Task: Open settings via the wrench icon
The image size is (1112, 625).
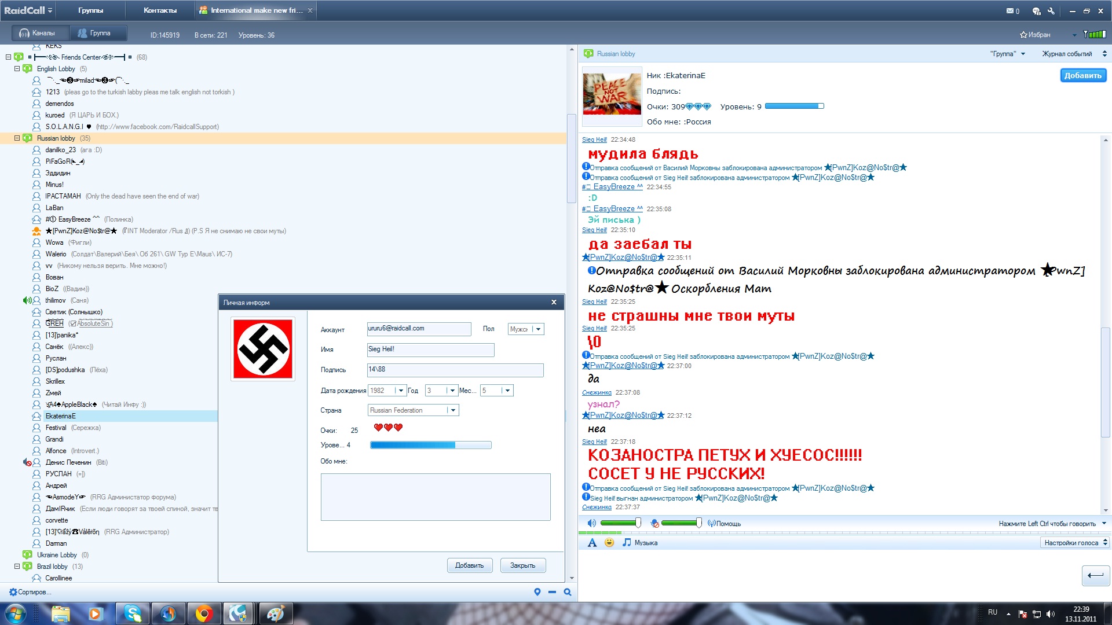Action: [1051, 10]
